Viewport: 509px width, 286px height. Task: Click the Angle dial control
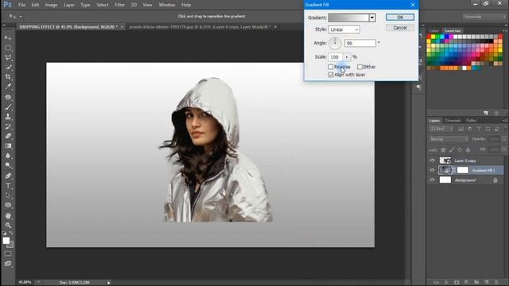point(335,43)
